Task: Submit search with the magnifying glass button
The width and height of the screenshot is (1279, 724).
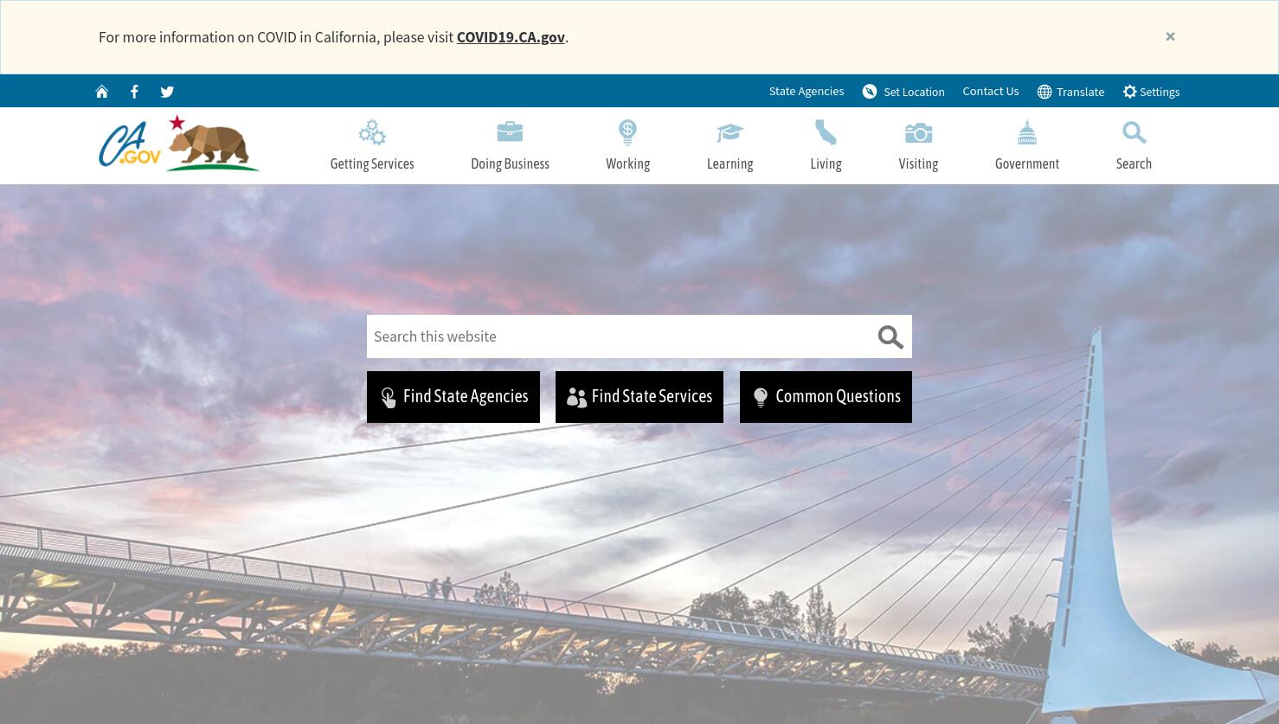Action: [x=890, y=337]
